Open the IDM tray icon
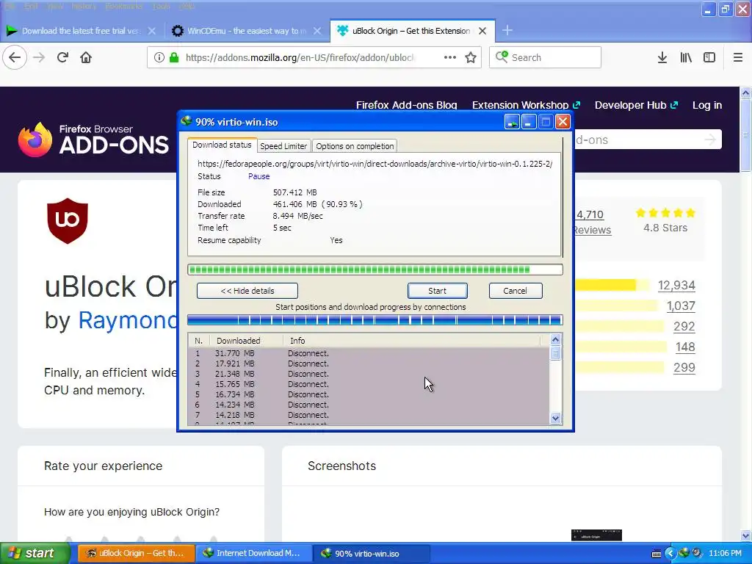752x564 pixels. coord(684,553)
